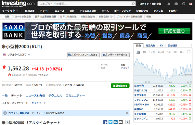The height and width of the screenshot is (125, 195).
Task: Open the notifications bell icon
Action: tap(169, 4)
